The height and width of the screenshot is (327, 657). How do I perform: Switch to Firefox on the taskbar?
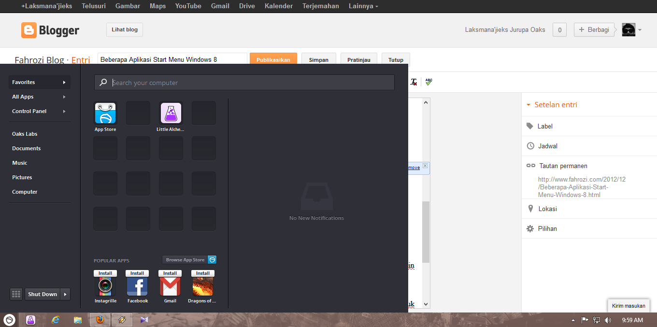100,320
